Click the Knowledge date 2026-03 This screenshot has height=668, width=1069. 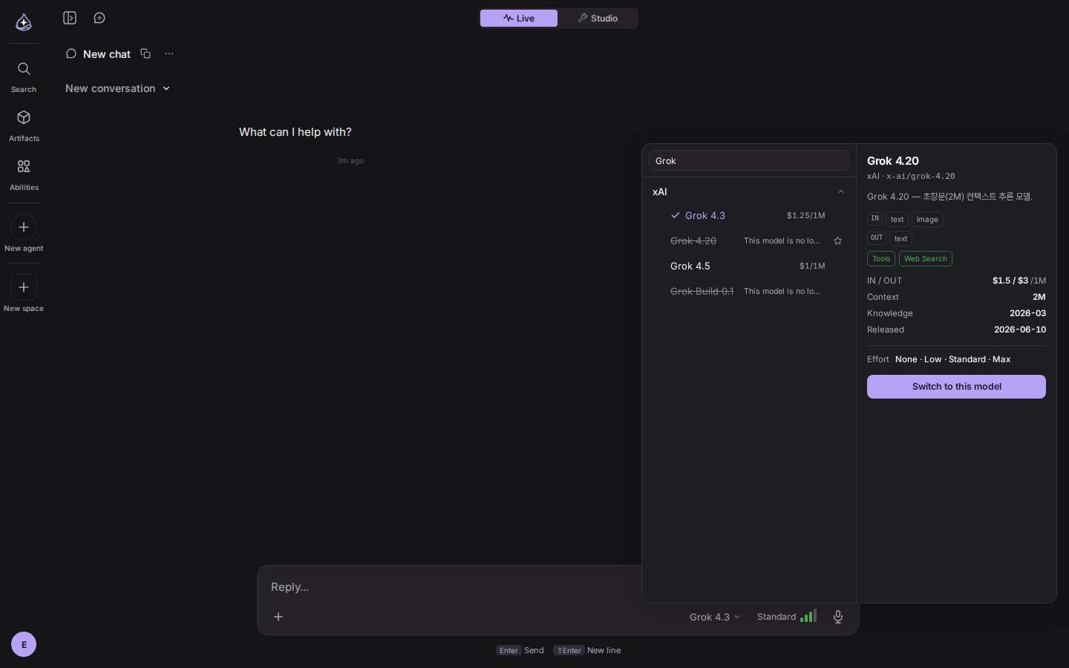point(1027,313)
